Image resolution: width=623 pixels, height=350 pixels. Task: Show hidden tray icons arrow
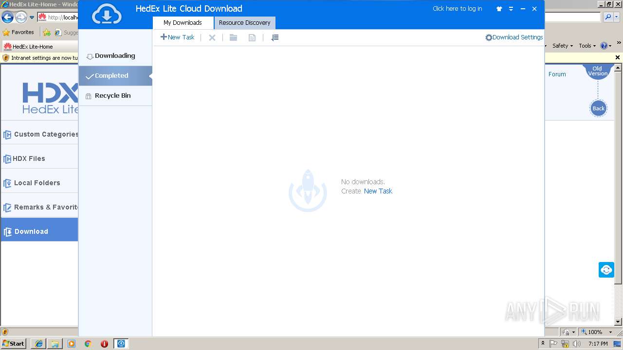click(x=543, y=344)
